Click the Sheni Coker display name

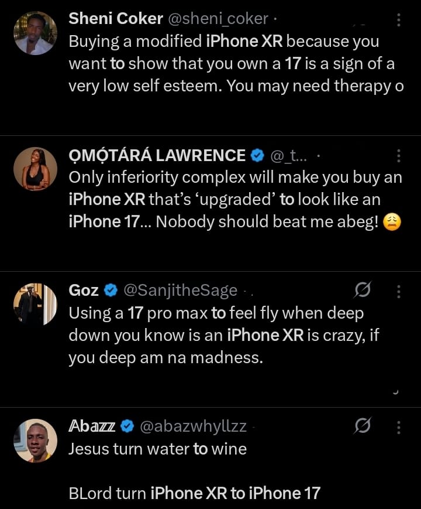(116, 19)
